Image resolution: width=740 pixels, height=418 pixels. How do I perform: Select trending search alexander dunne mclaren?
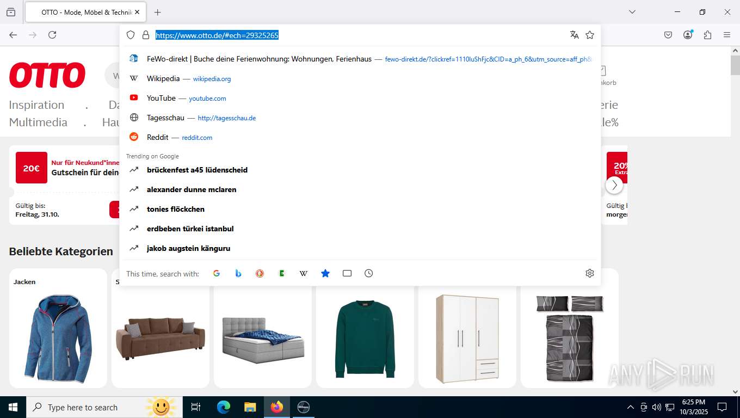360,189
